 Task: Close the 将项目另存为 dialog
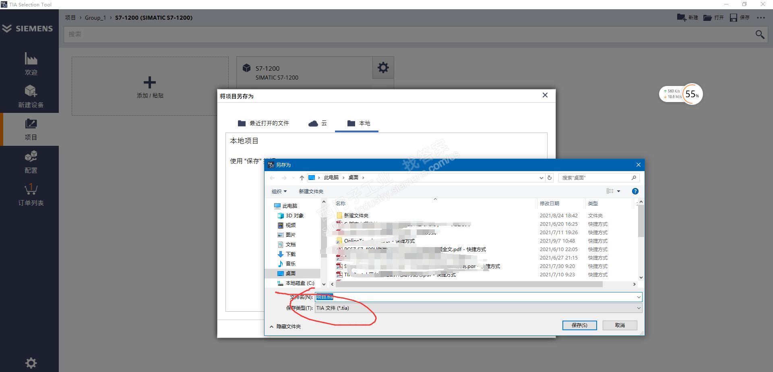(x=545, y=95)
